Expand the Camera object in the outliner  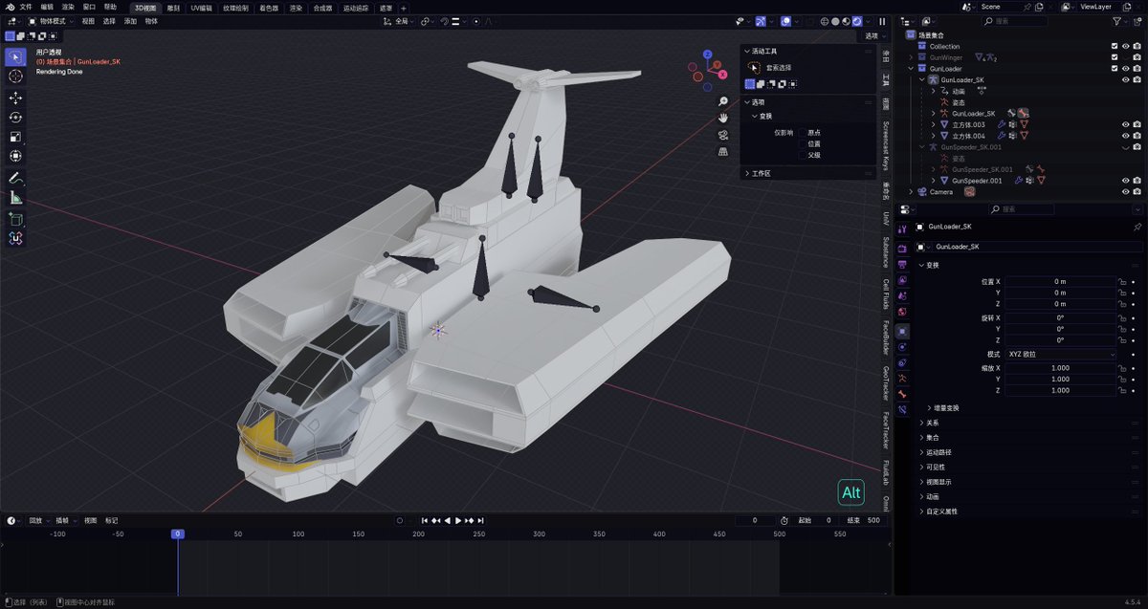click(x=910, y=192)
